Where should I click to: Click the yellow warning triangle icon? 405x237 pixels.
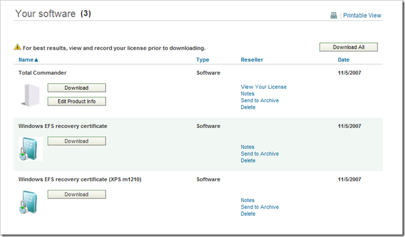(x=17, y=47)
